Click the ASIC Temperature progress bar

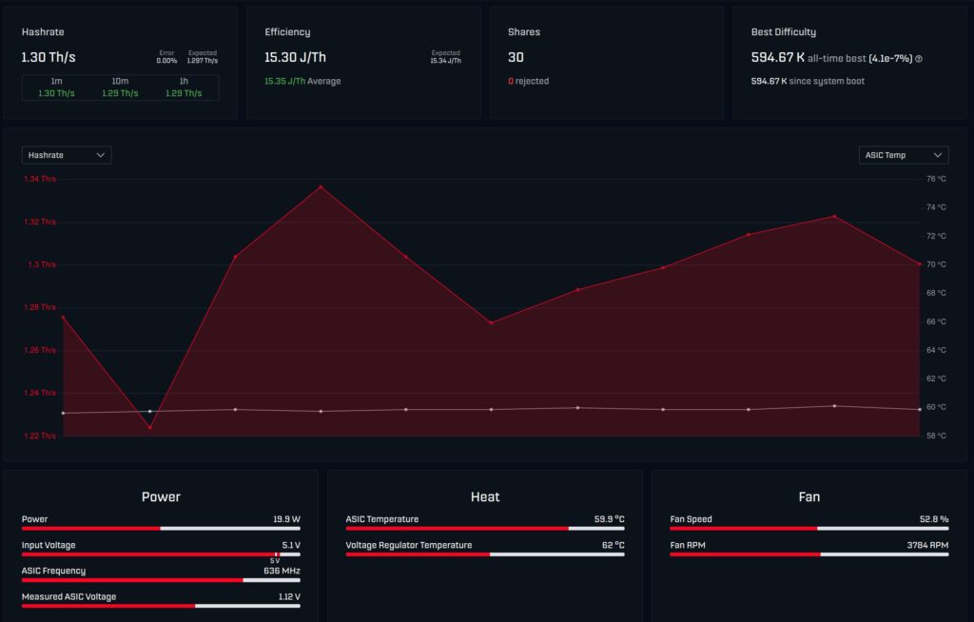coord(485,529)
